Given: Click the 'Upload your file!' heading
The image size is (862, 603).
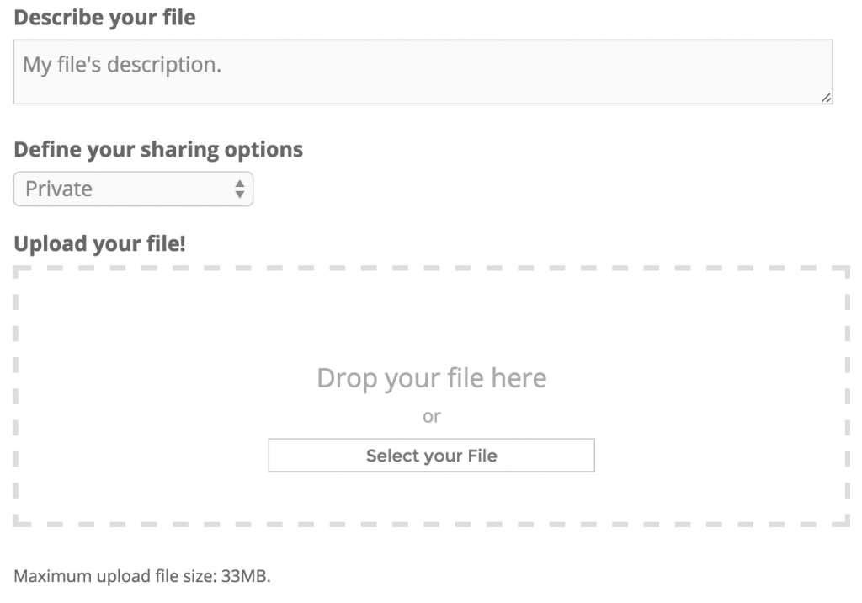Looking at the screenshot, I should (x=99, y=243).
